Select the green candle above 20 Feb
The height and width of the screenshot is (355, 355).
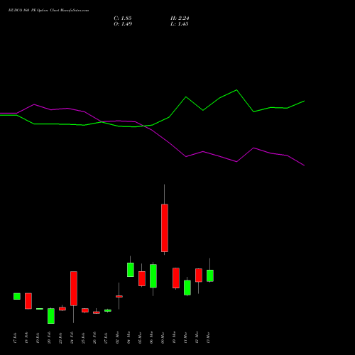pyautogui.click(x=51, y=316)
